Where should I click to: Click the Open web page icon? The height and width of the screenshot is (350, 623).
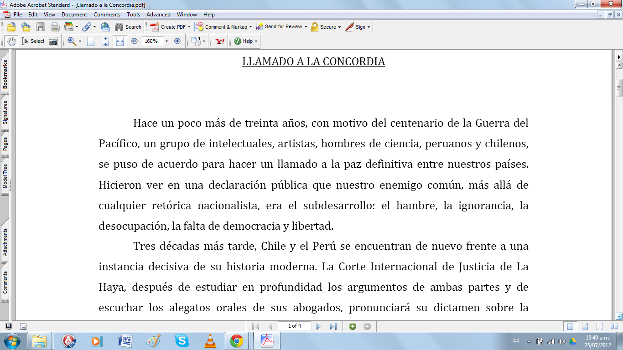pyautogui.click(x=26, y=27)
